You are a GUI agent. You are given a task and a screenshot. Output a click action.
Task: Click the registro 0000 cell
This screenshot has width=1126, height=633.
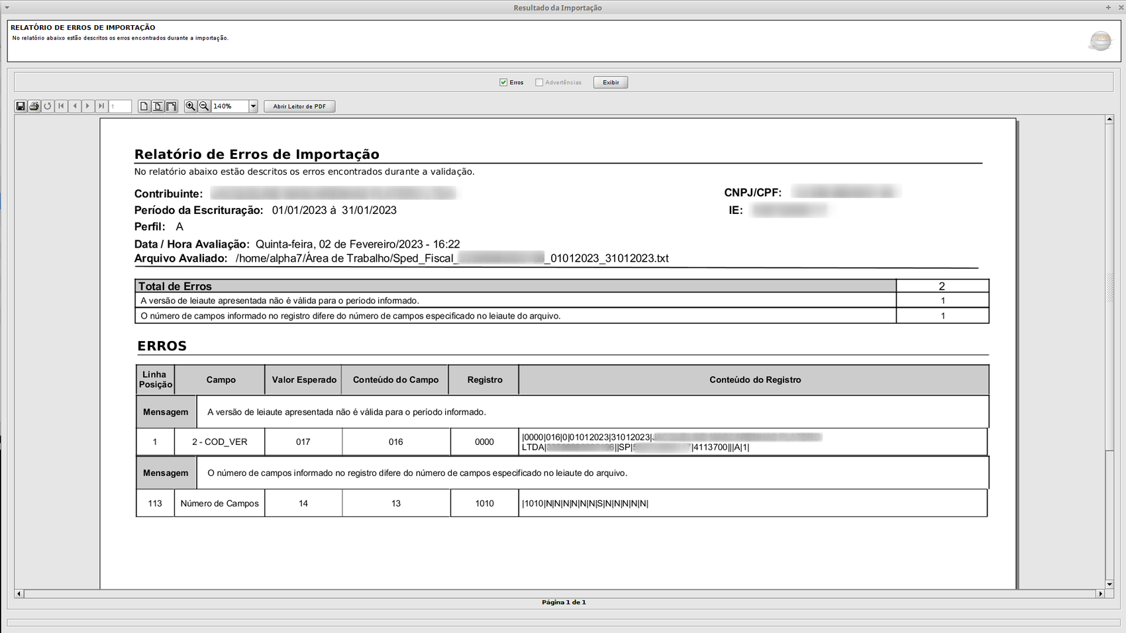(484, 442)
